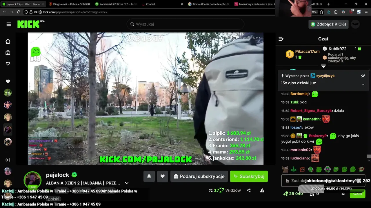This screenshot has width=371, height=208.
Task: Open the browser downloads arrow icon
Action: pos(329,12)
